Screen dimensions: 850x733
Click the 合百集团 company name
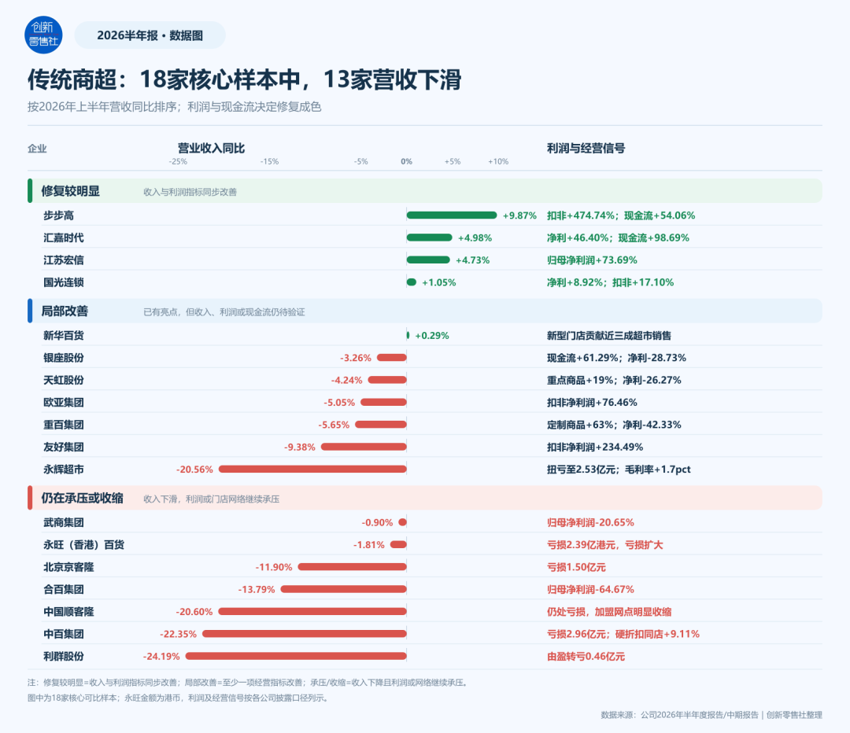(x=64, y=589)
